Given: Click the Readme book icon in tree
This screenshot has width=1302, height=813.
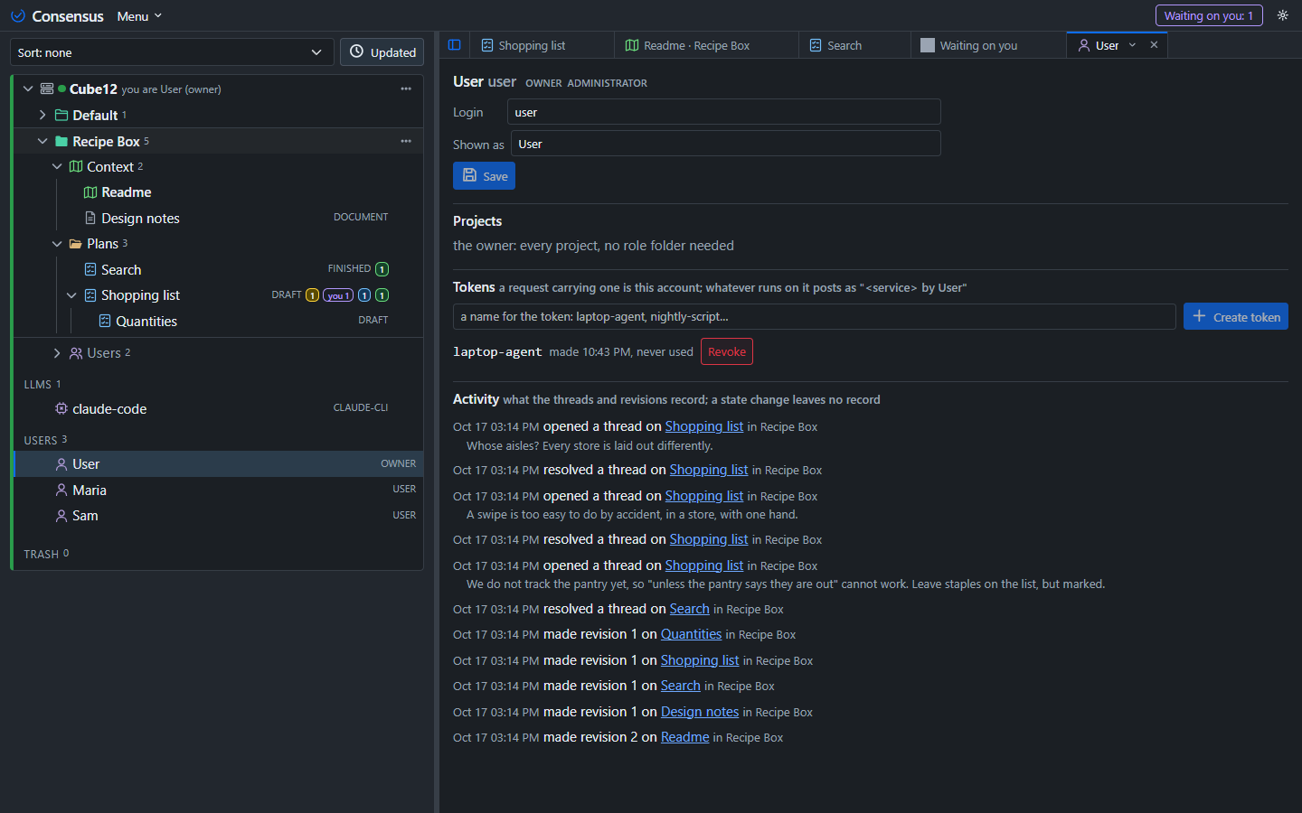Looking at the screenshot, I should [90, 192].
